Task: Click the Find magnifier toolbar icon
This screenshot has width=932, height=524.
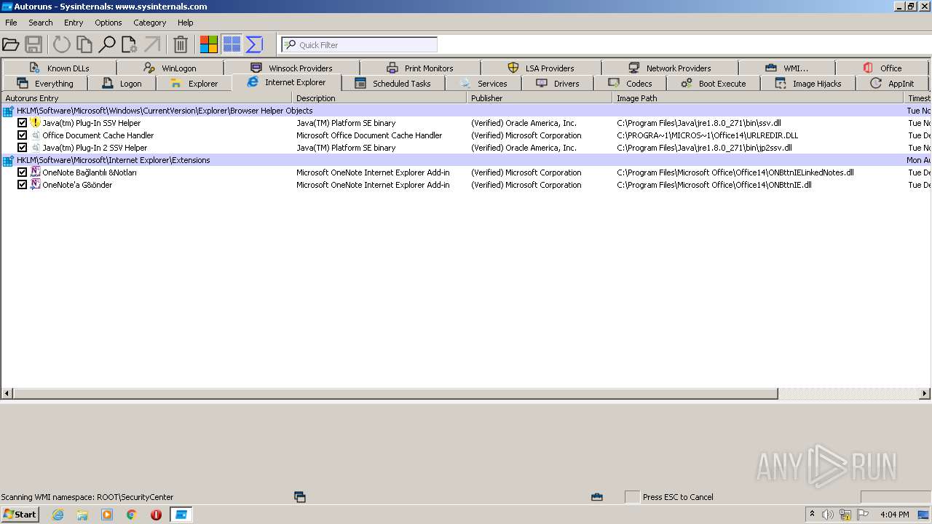Action: point(107,45)
